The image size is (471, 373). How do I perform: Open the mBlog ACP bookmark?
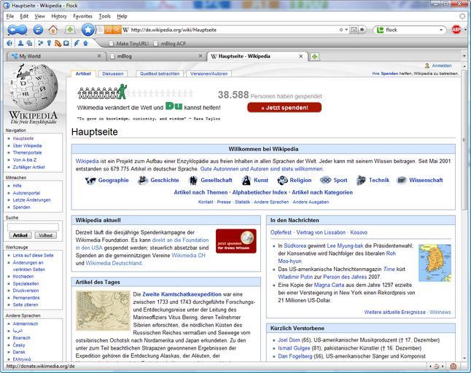tap(169, 44)
